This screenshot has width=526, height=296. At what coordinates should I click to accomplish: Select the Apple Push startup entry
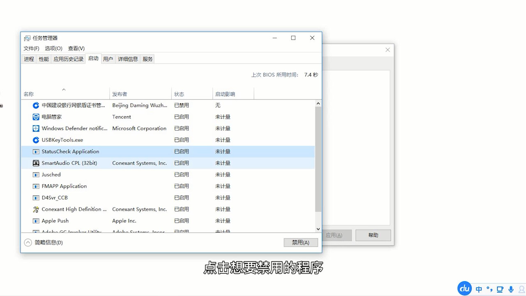[x=55, y=221]
